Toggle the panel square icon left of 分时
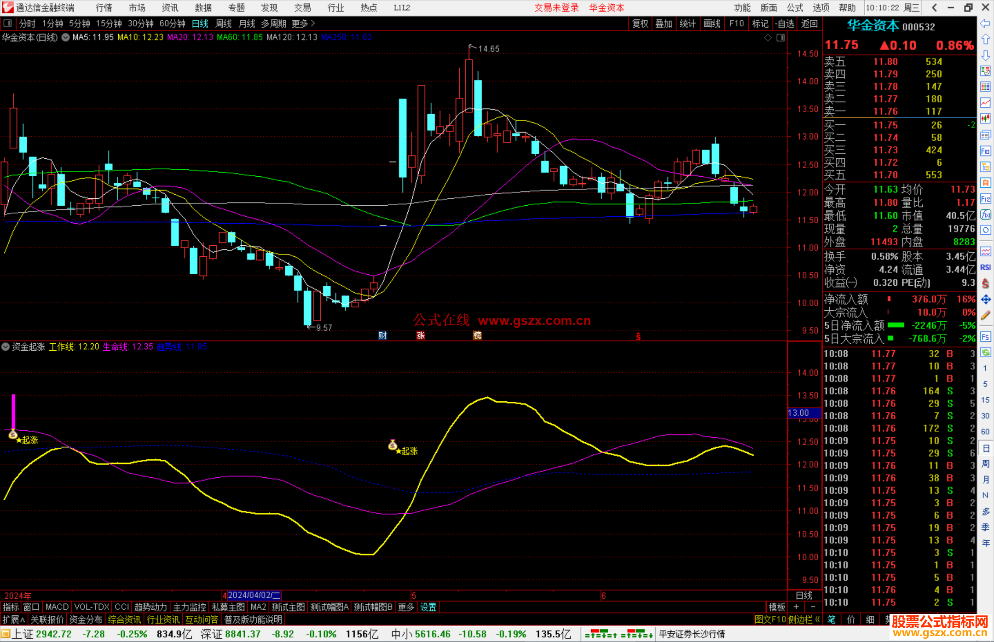This screenshot has width=994, height=642. coord(8,23)
